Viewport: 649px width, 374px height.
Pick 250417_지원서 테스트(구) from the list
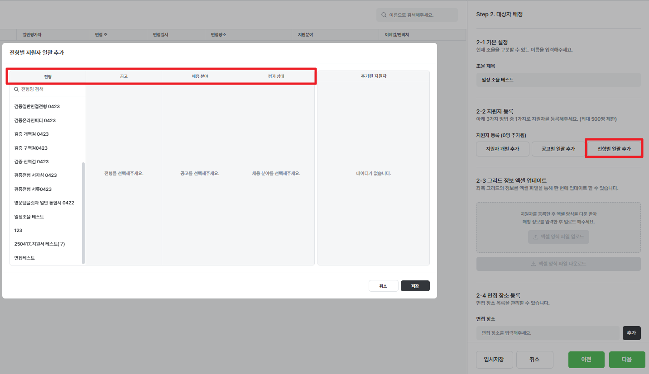tap(39, 244)
